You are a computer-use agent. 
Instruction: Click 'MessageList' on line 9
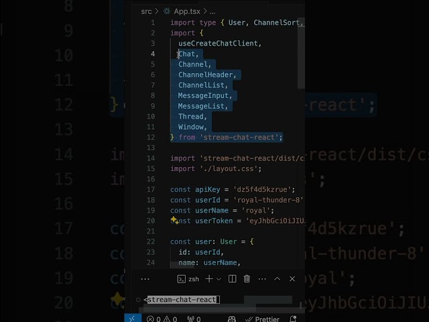201,106
